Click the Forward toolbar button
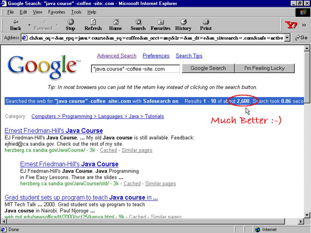The height and width of the screenshot is (233, 311). point(43,25)
